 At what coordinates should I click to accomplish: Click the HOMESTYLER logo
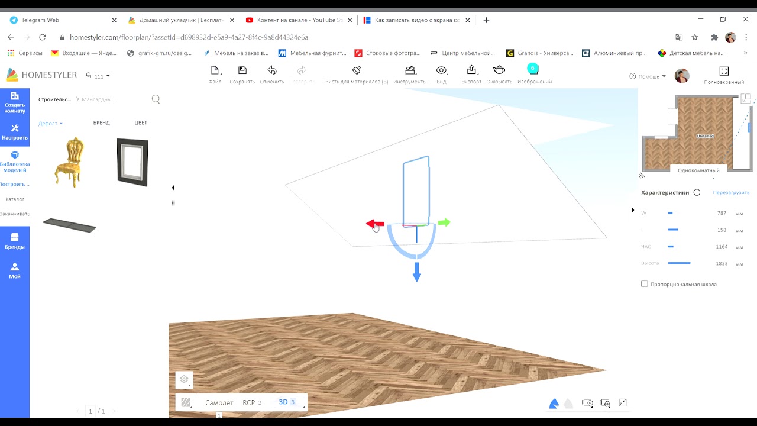coord(41,75)
